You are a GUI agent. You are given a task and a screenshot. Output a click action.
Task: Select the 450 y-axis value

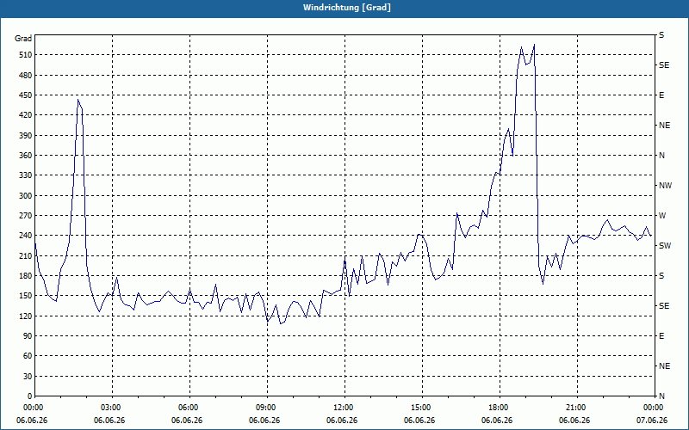click(26, 95)
